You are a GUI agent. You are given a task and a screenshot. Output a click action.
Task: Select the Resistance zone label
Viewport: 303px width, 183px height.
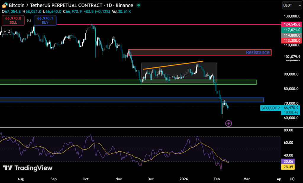coord(258,52)
